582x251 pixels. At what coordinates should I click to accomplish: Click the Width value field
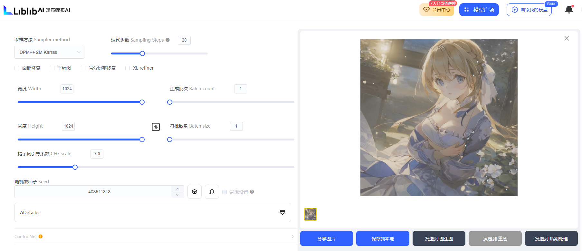click(x=67, y=89)
